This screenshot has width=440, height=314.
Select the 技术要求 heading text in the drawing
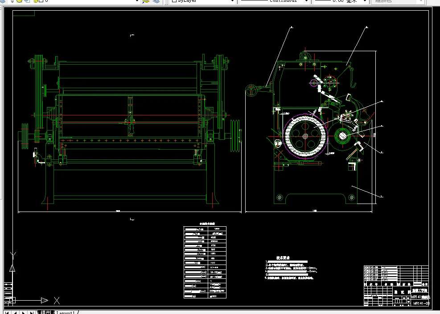coord(283,257)
